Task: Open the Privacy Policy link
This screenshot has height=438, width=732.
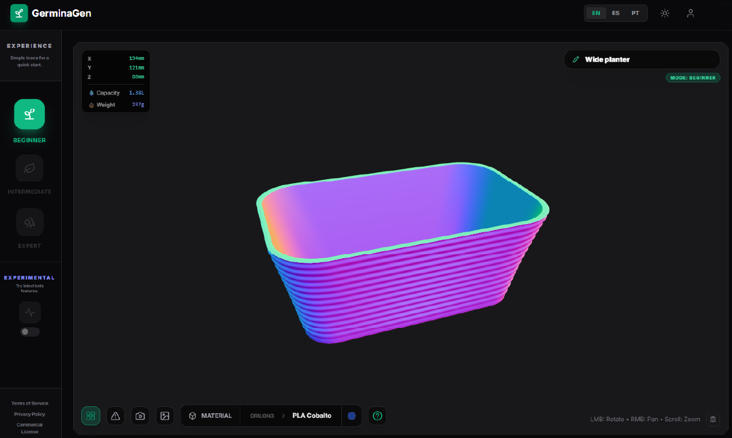Action: point(29,413)
